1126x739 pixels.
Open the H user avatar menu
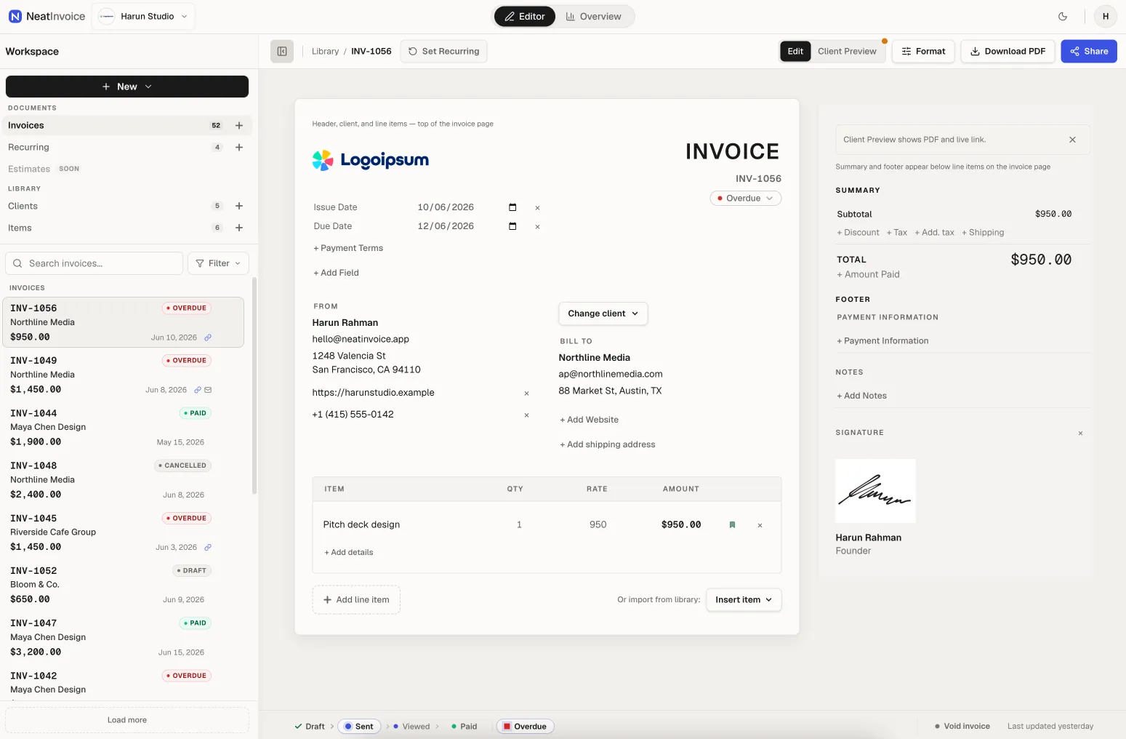(x=1105, y=16)
